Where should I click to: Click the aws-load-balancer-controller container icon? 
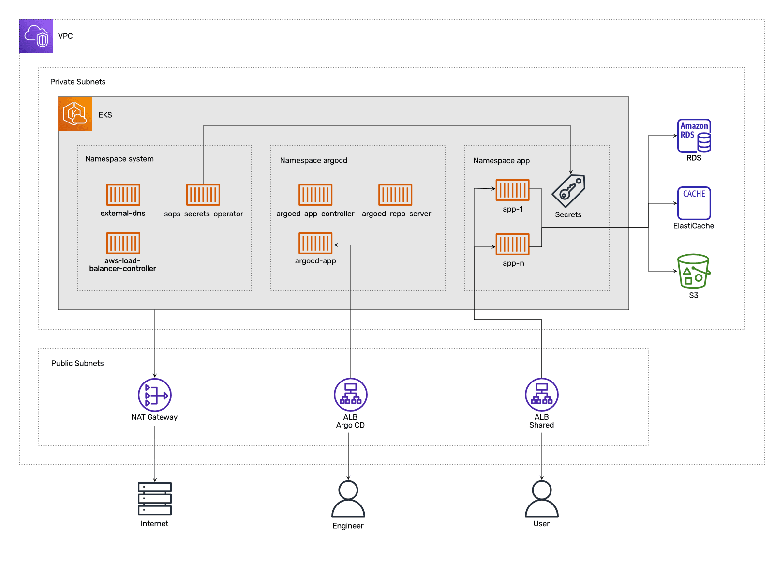(x=123, y=243)
